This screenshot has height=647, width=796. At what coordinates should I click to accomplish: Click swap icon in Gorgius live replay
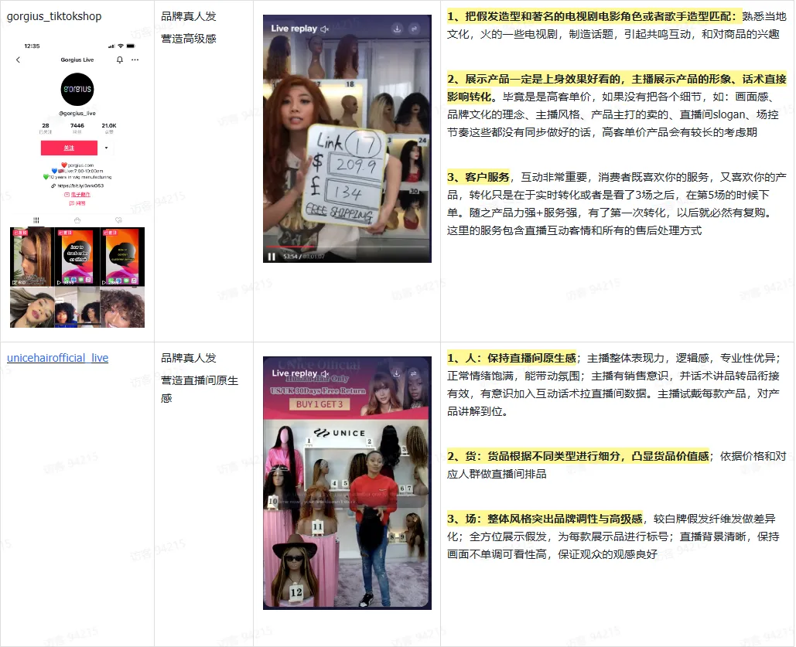(415, 29)
